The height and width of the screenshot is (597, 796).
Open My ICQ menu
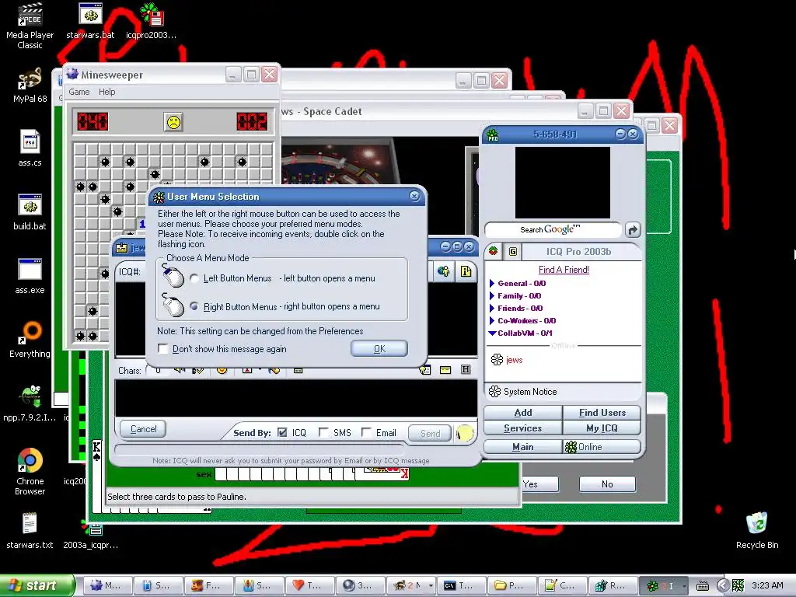602,428
